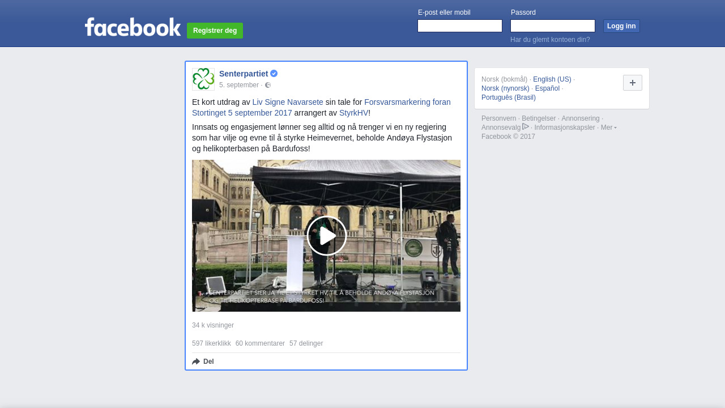Expand the Mer footer dropdown
Screen dimensions: 725x408
tap(609, 127)
